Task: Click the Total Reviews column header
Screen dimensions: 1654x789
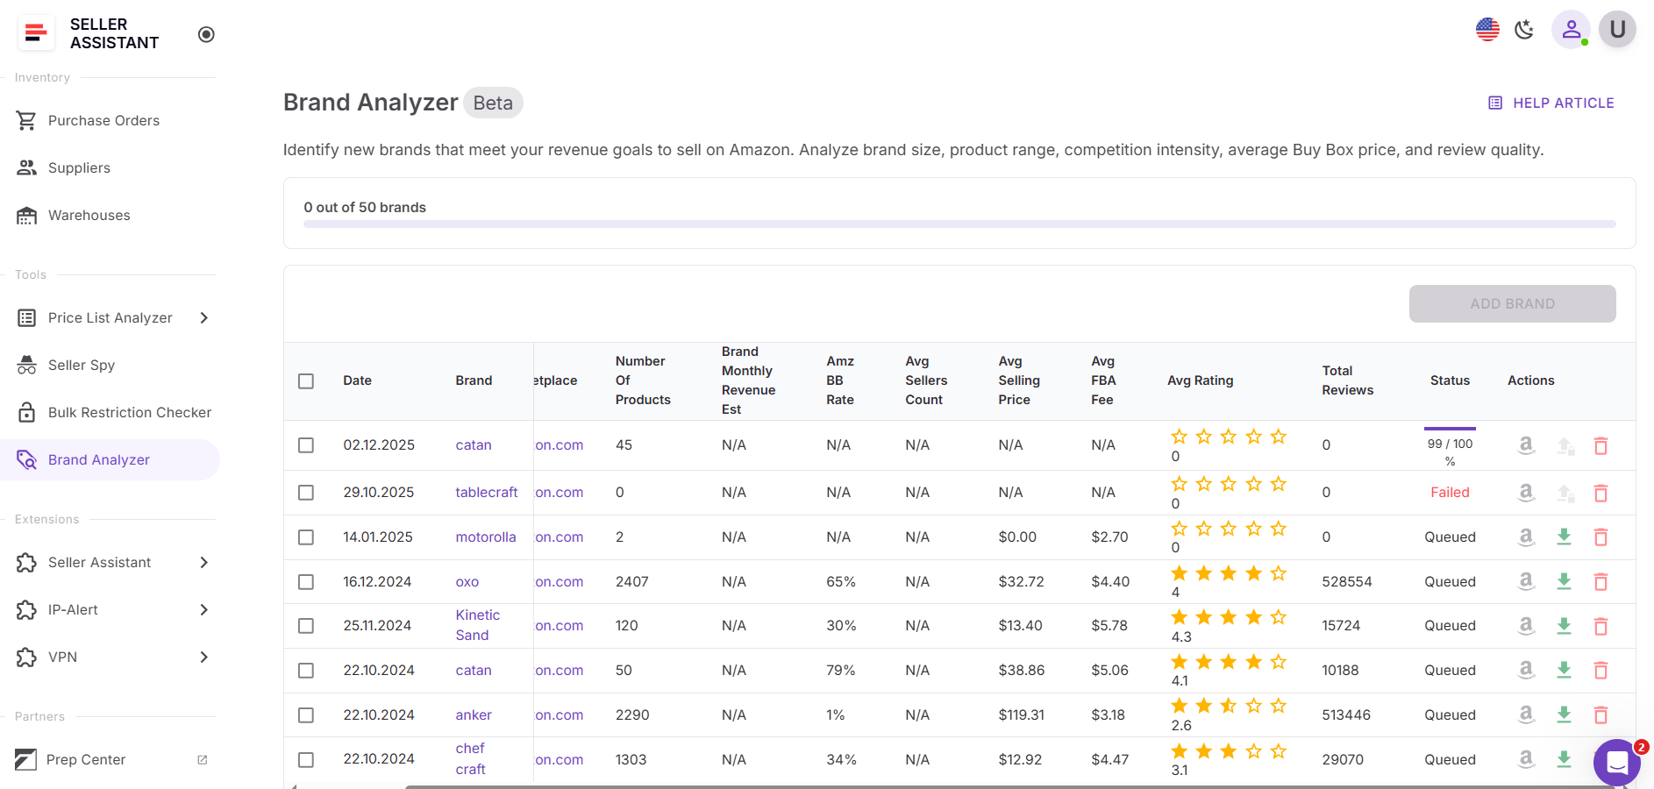Action: pos(1348,380)
